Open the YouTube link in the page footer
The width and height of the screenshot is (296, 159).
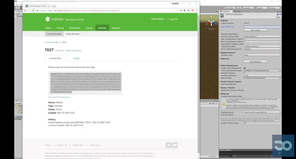[175, 145]
